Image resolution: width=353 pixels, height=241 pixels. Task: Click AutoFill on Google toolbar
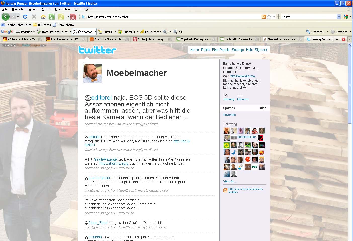point(105,32)
